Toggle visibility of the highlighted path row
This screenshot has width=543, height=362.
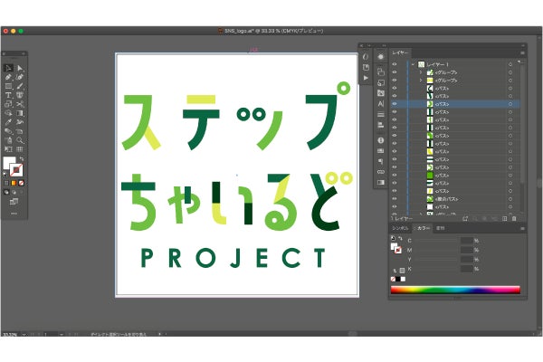395,104
